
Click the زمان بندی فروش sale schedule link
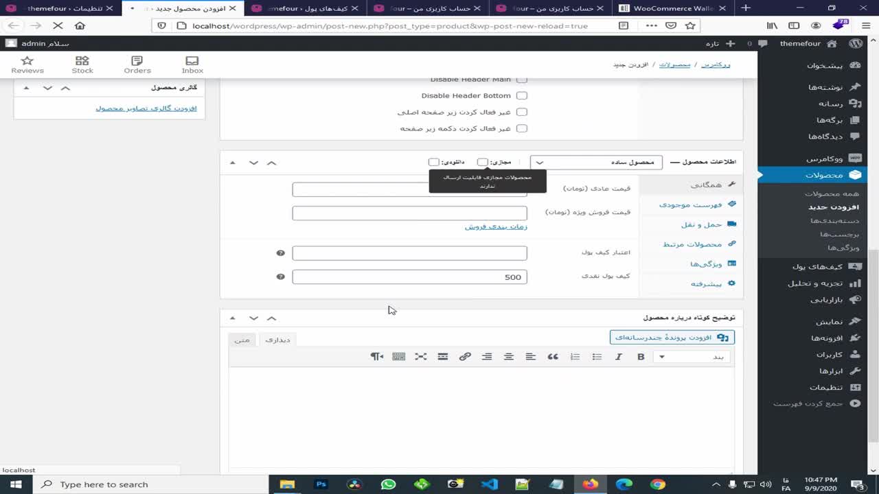(x=496, y=226)
